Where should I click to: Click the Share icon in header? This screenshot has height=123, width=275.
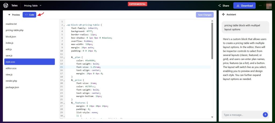[219, 6]
